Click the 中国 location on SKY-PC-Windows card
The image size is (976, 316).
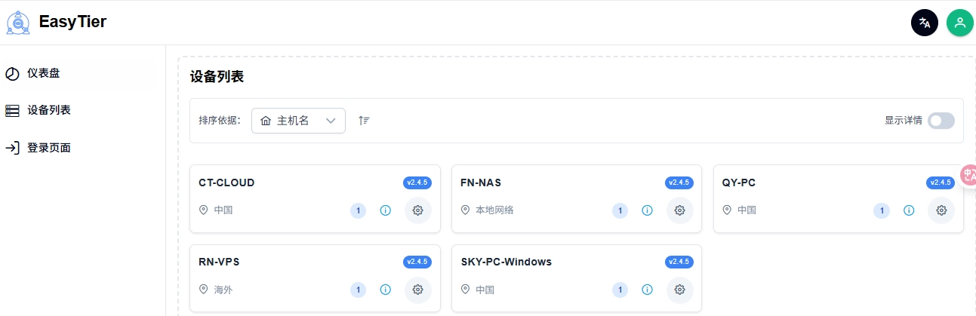pyautogui.click(x=485, y=290)
